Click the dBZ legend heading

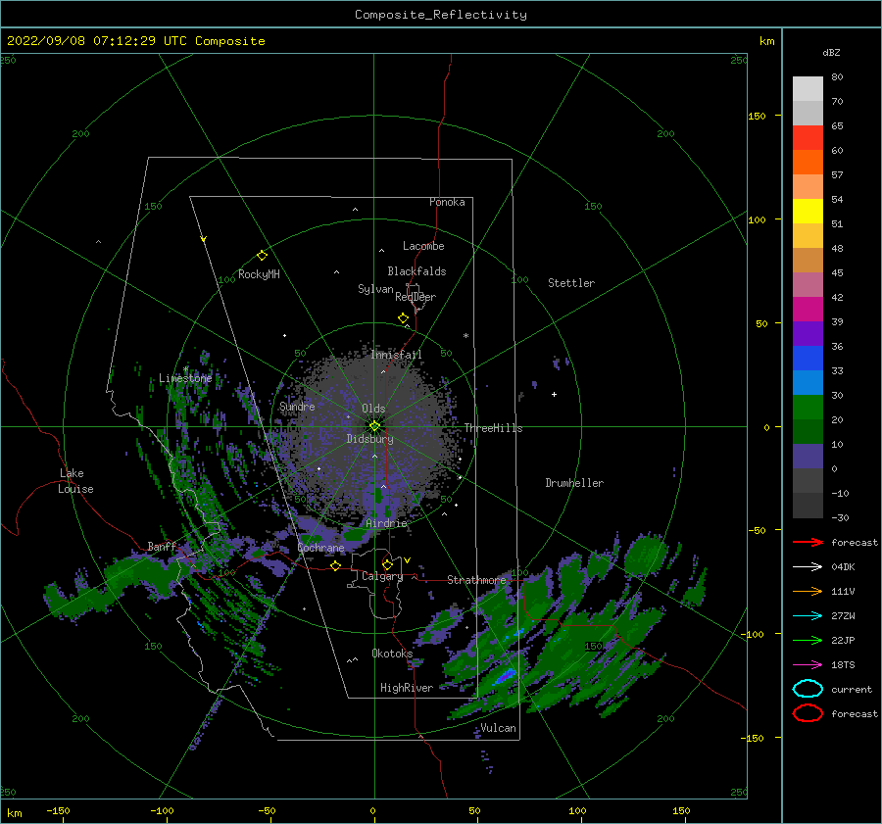pos(831,52)
